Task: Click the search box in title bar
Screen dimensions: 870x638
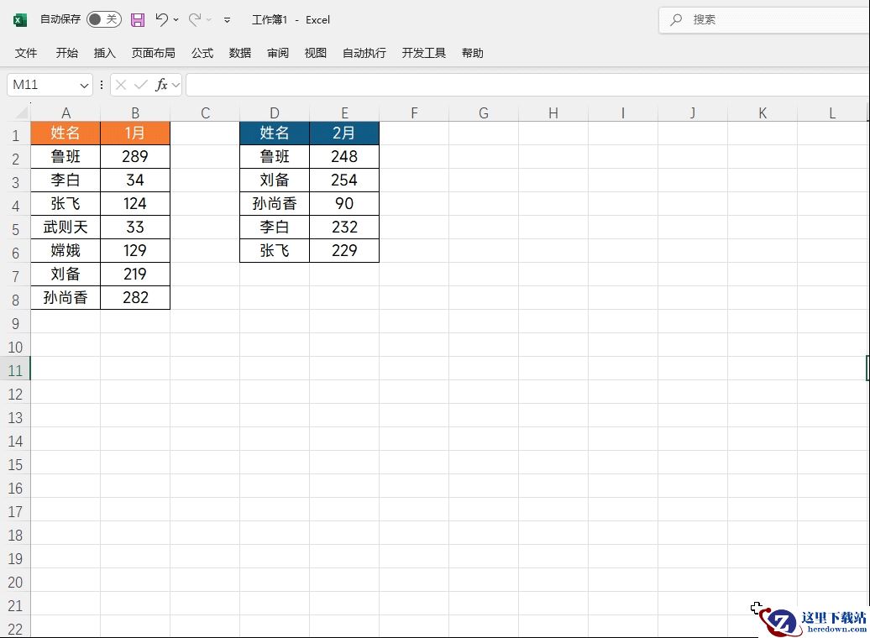Action: pos(764,20)
